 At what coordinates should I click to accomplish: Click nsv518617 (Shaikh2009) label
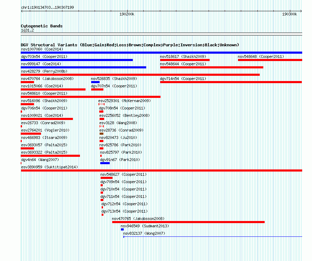pos(183,56)
